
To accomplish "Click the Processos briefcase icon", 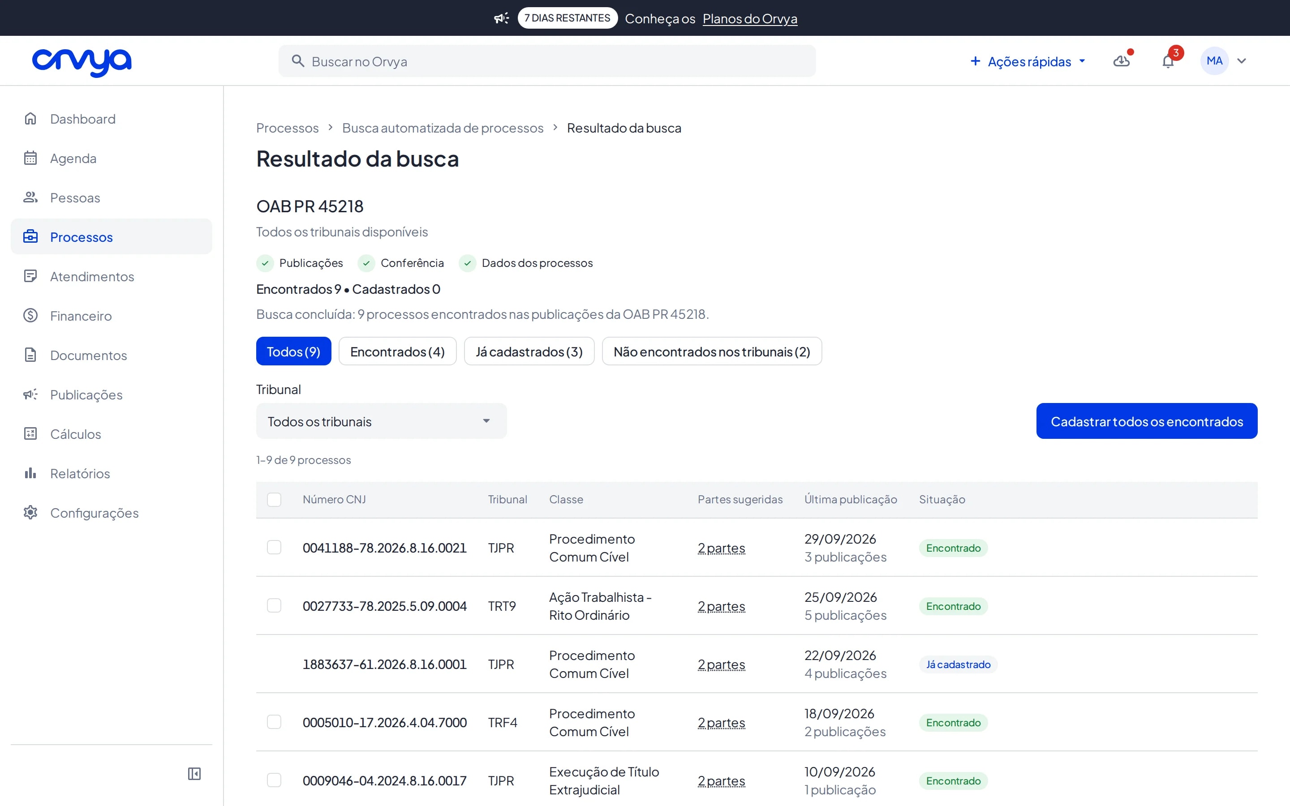I will 30,237.
